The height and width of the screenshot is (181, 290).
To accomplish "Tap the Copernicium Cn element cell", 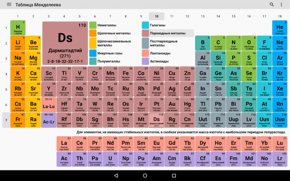I will click(187, 120).
